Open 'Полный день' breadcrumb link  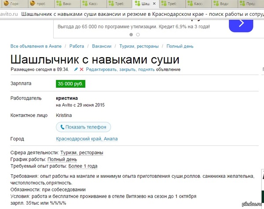pos(180,46)
